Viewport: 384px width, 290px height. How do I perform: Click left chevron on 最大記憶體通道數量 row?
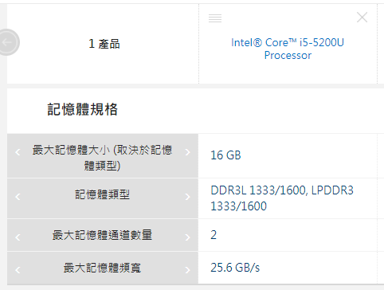[x=18, y=237]
